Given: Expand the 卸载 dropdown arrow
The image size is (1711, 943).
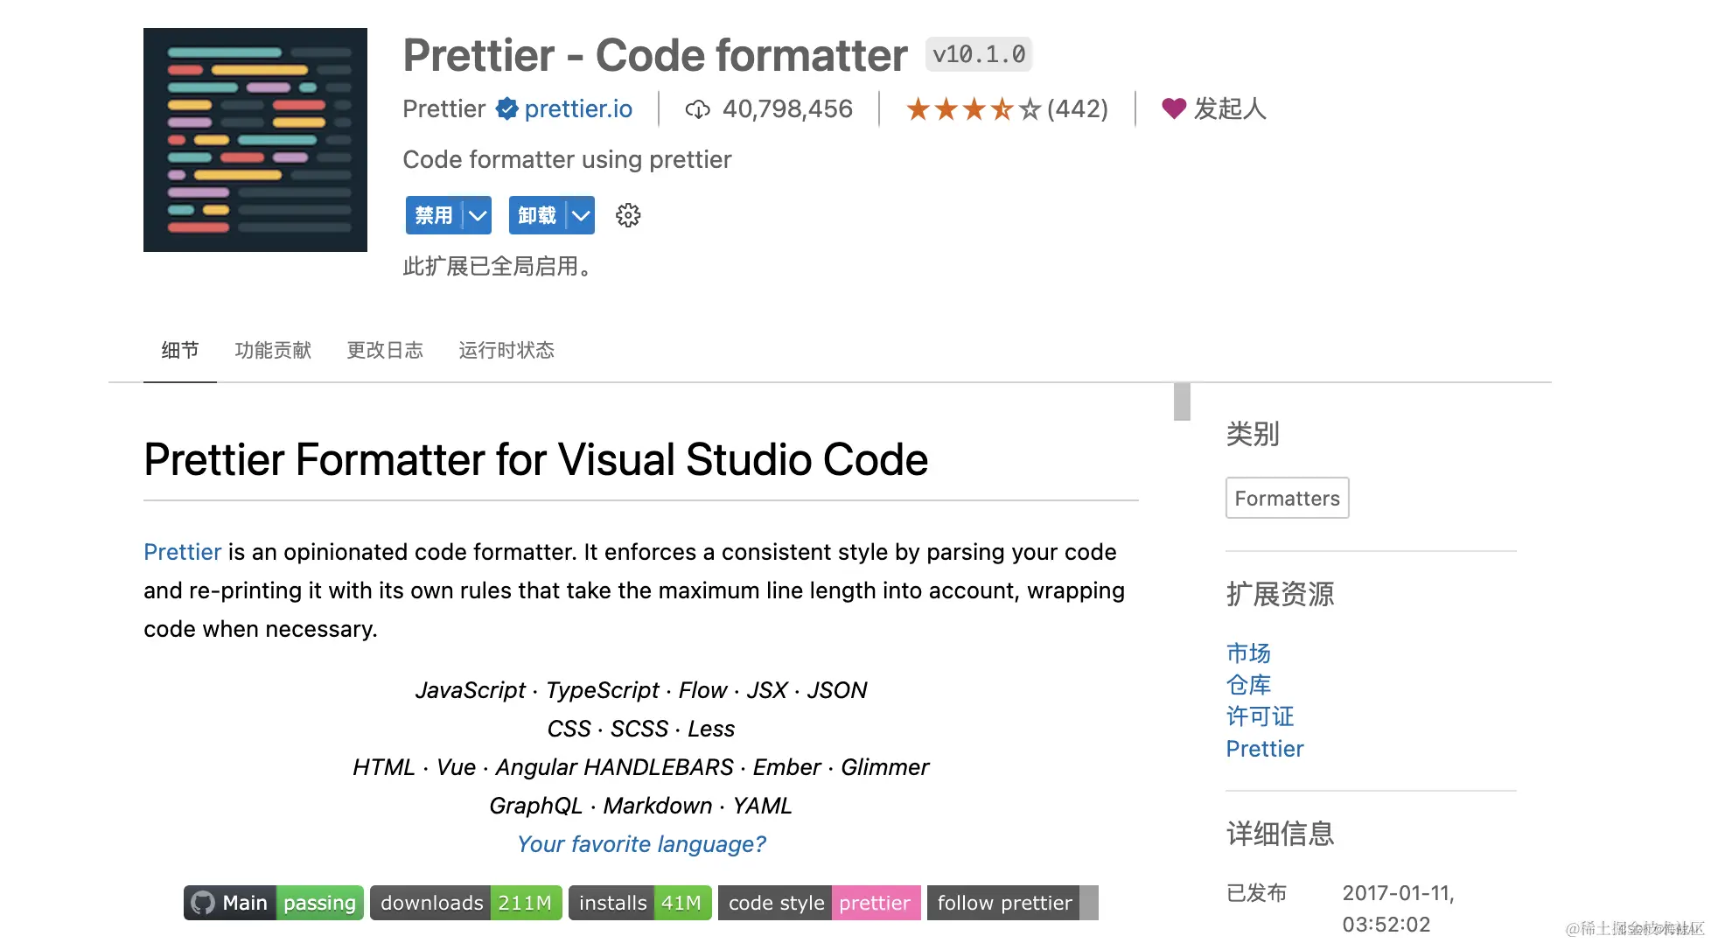Looking at the screenshot, I should click(581, 215).
